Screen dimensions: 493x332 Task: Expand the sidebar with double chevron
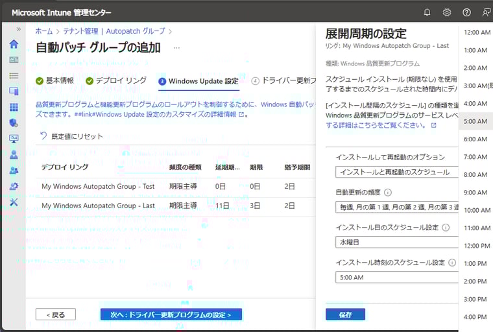click(19, 29)
